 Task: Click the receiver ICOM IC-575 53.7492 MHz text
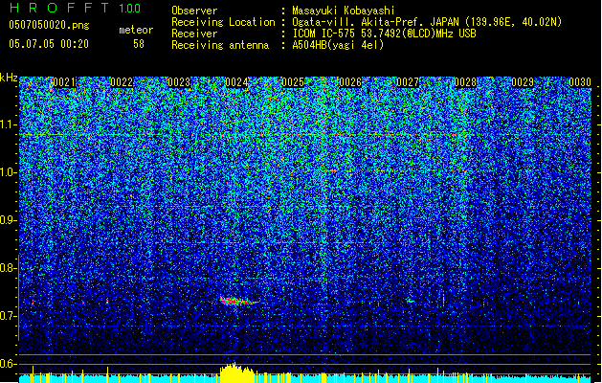click(x=384, y=34)
